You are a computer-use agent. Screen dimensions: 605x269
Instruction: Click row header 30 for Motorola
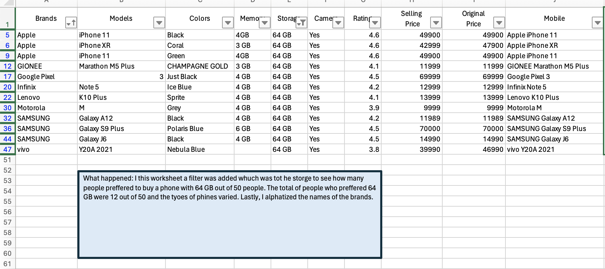pyautogui.click(x=7, y=108)
